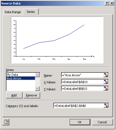
Task: Click the chart preview thumbnail
Action: click(57, 40)
